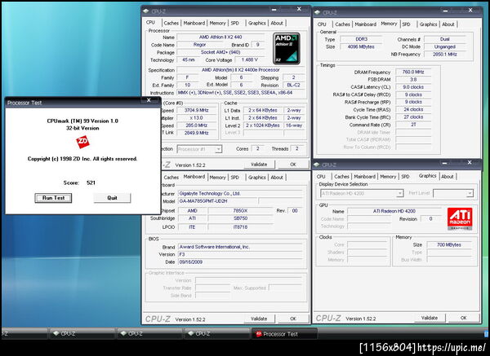The width and height of the screenshot is (490, 356).
Task: Quit the Processor Test dialog
Action: point(112,198)
